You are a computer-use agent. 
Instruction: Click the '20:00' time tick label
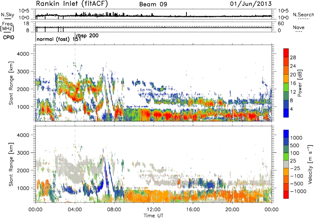(232, 210)
